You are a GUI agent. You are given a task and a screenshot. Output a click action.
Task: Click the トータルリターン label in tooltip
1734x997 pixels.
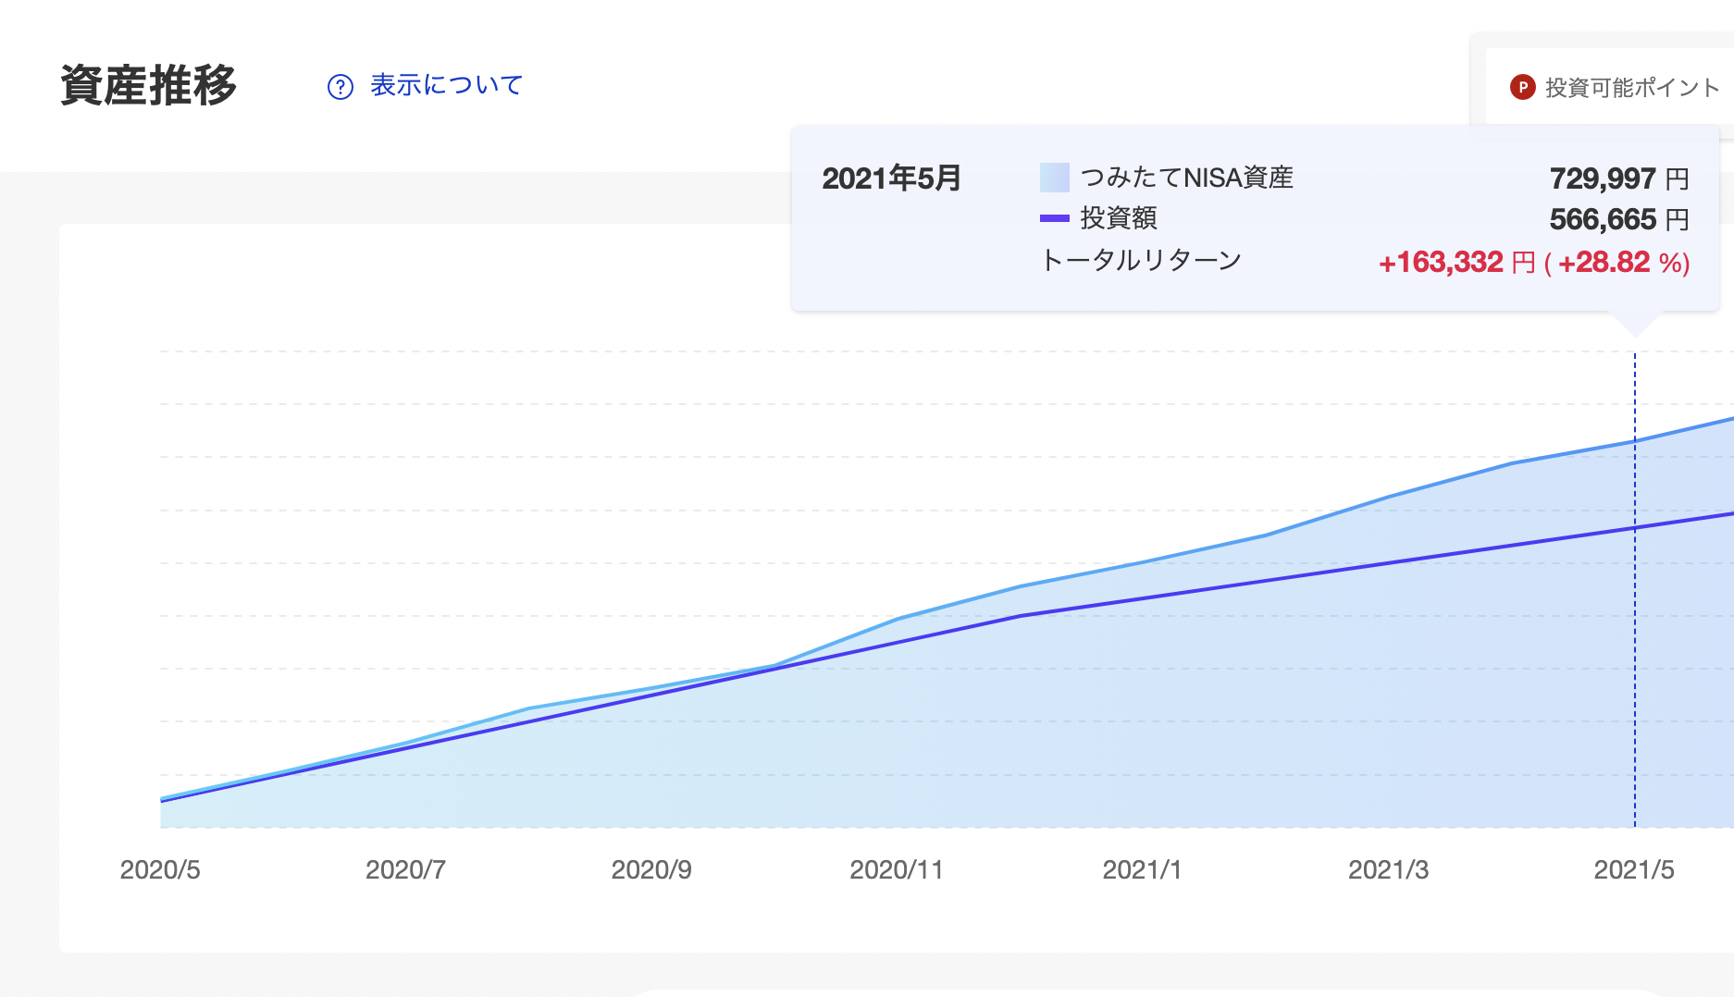pyautogui.click(x=1141, y=261)
